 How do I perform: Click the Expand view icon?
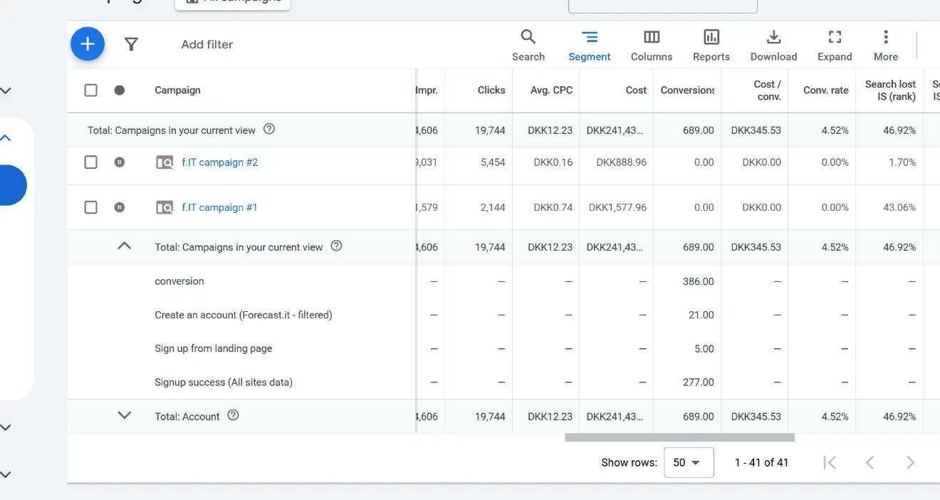(x=834, y=36)
